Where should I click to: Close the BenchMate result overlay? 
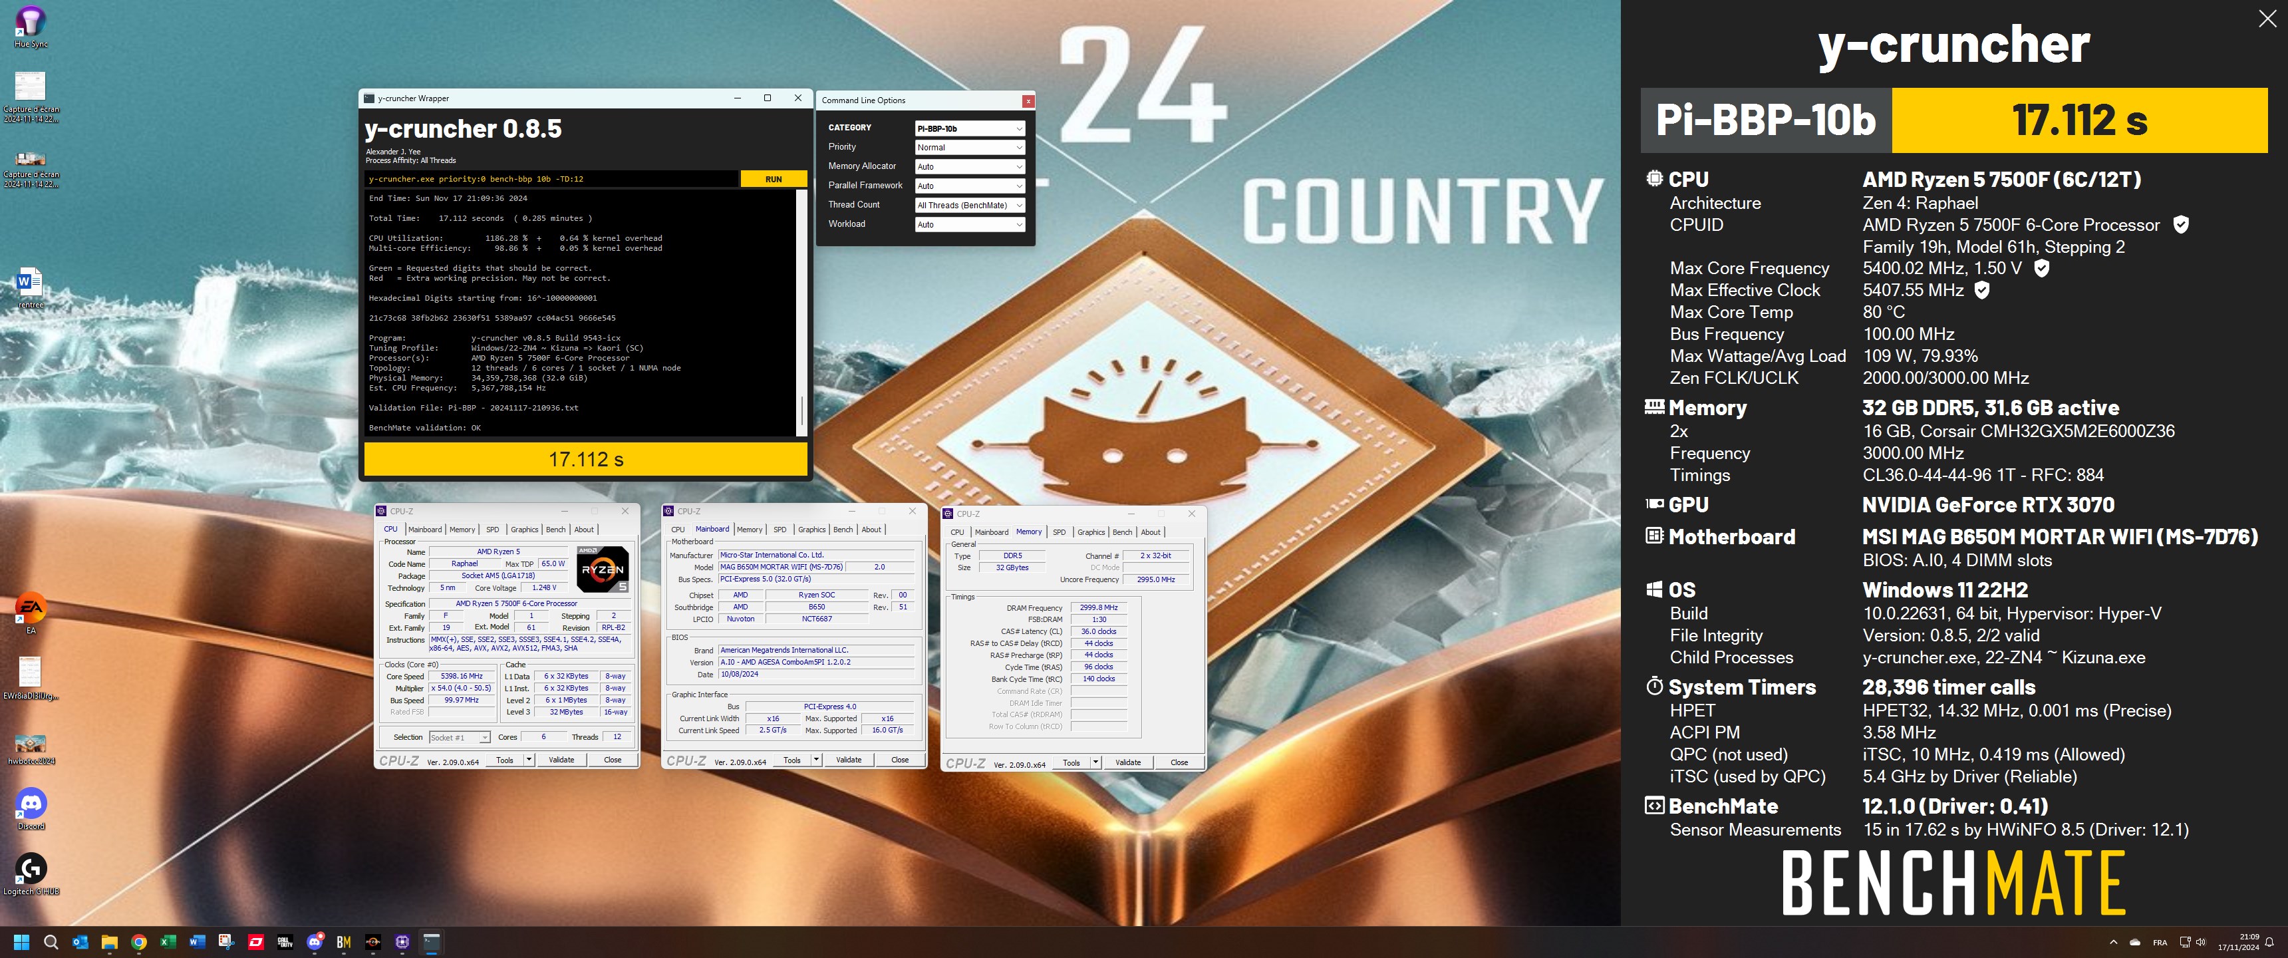point(2267,19)
